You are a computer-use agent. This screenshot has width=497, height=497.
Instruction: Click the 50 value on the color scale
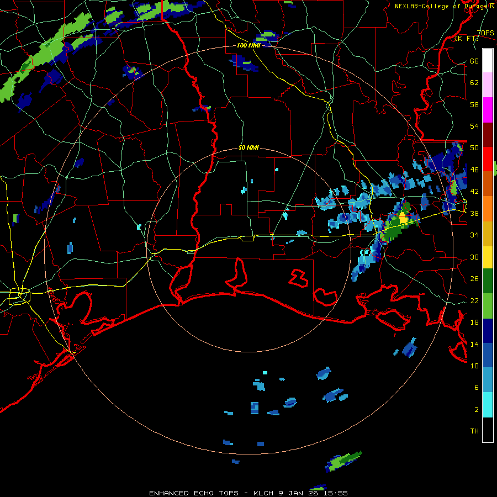474,148
